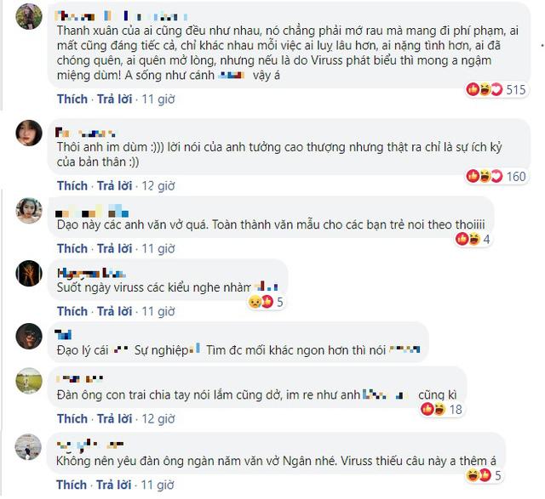View reactions on the last comment
The image size is (545, 499).
coord(484,475)
